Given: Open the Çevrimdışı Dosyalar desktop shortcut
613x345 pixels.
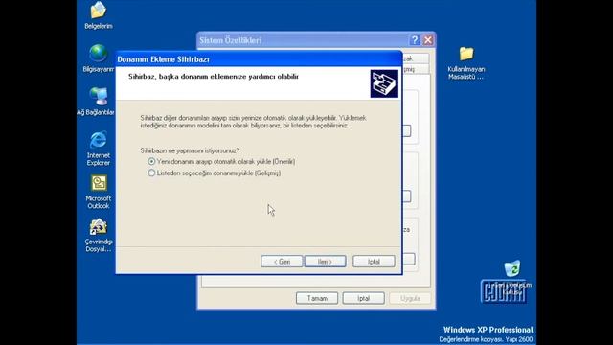Looking at the screenshot, I should click(98, 226).
